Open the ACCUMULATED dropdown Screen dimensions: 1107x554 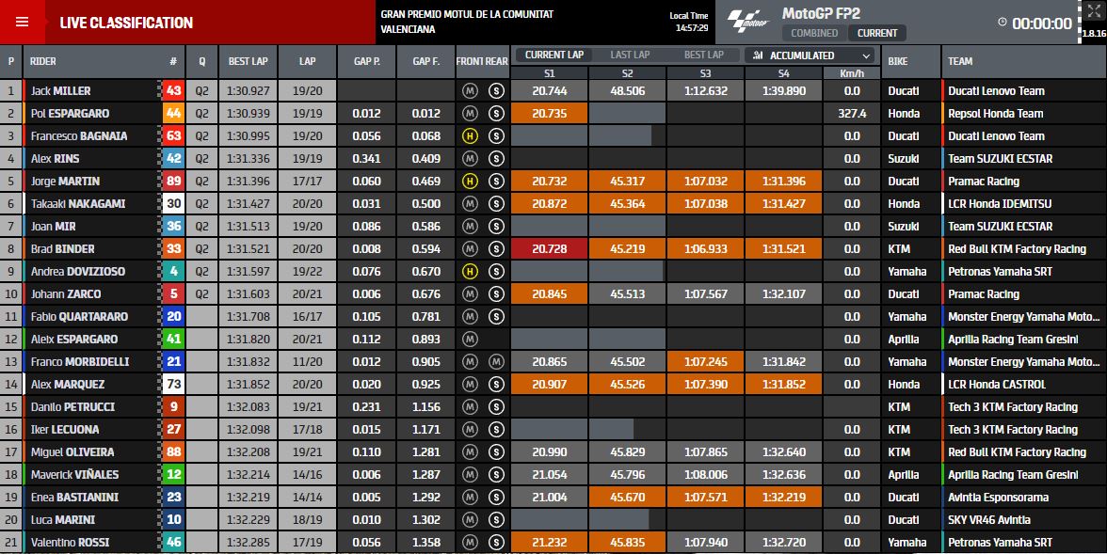pyautogui.click(x=810, y=55)
